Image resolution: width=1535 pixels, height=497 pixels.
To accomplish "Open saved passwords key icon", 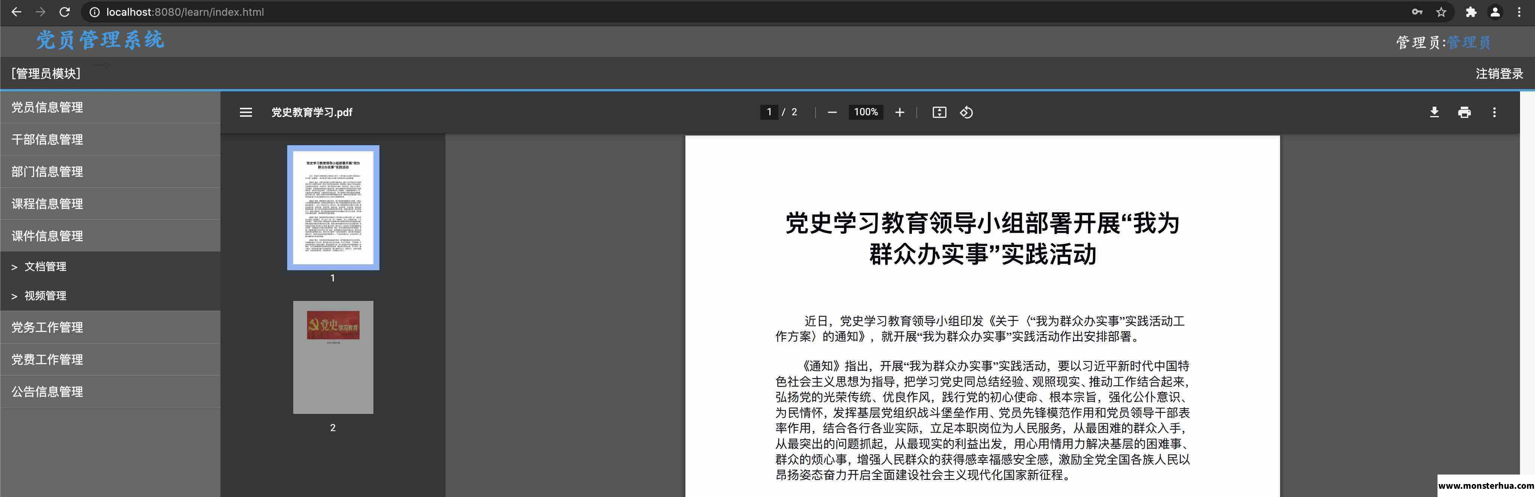I will [1417, 12].
